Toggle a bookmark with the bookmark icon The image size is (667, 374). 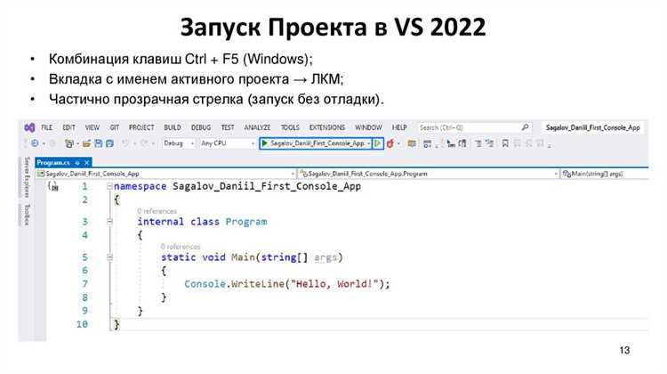tap(505, 143)
